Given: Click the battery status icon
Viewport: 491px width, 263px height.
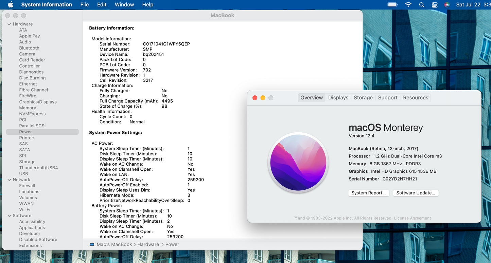Looking at the screenshot, I should pyautogui.click(x=392, y=4).
